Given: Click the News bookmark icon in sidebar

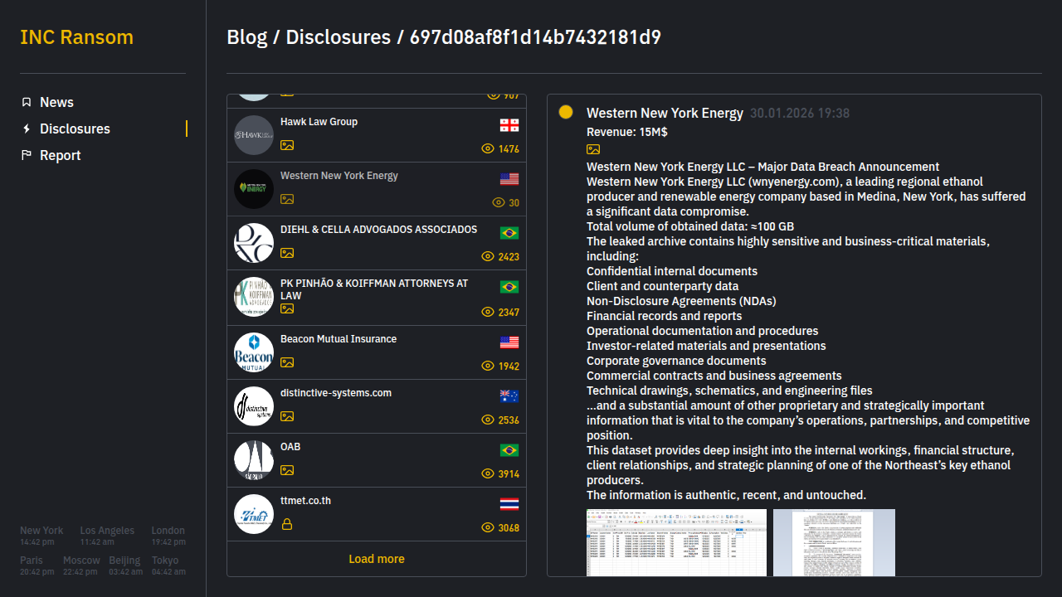Looking at the screenshot, I should (x=27, y=102).
